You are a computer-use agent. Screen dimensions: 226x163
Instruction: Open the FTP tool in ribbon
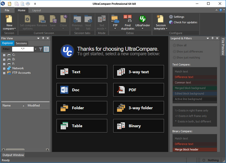click(x=115, y=19)
